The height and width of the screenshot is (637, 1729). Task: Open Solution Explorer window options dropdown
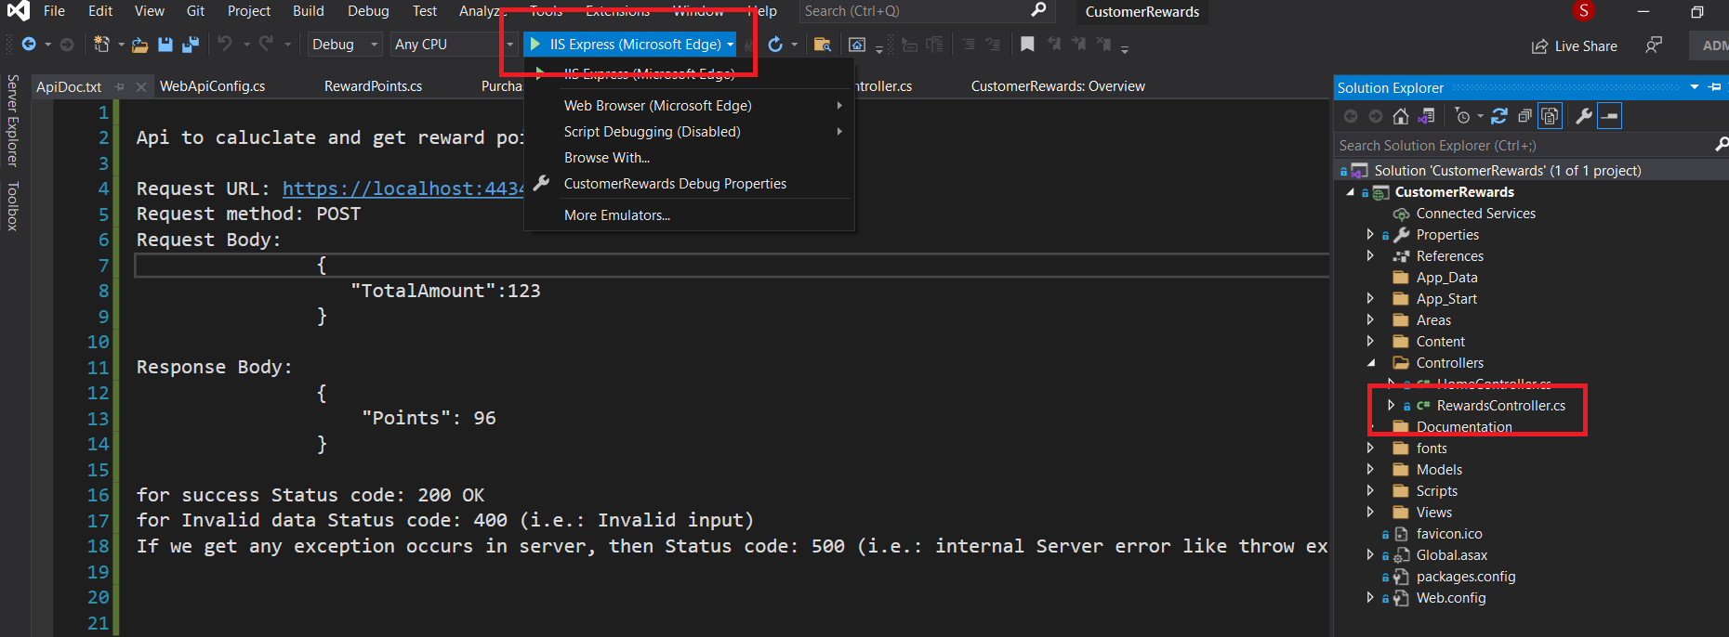[x=1695, y=87]
